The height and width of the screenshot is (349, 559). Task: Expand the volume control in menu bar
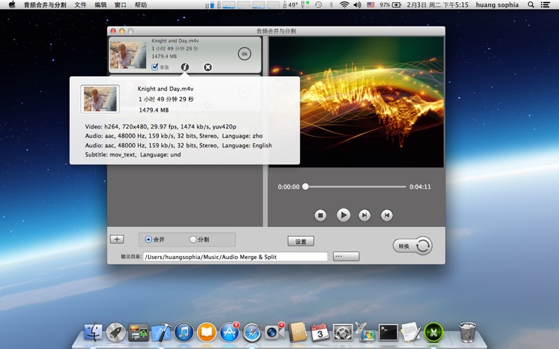[358, 5]
